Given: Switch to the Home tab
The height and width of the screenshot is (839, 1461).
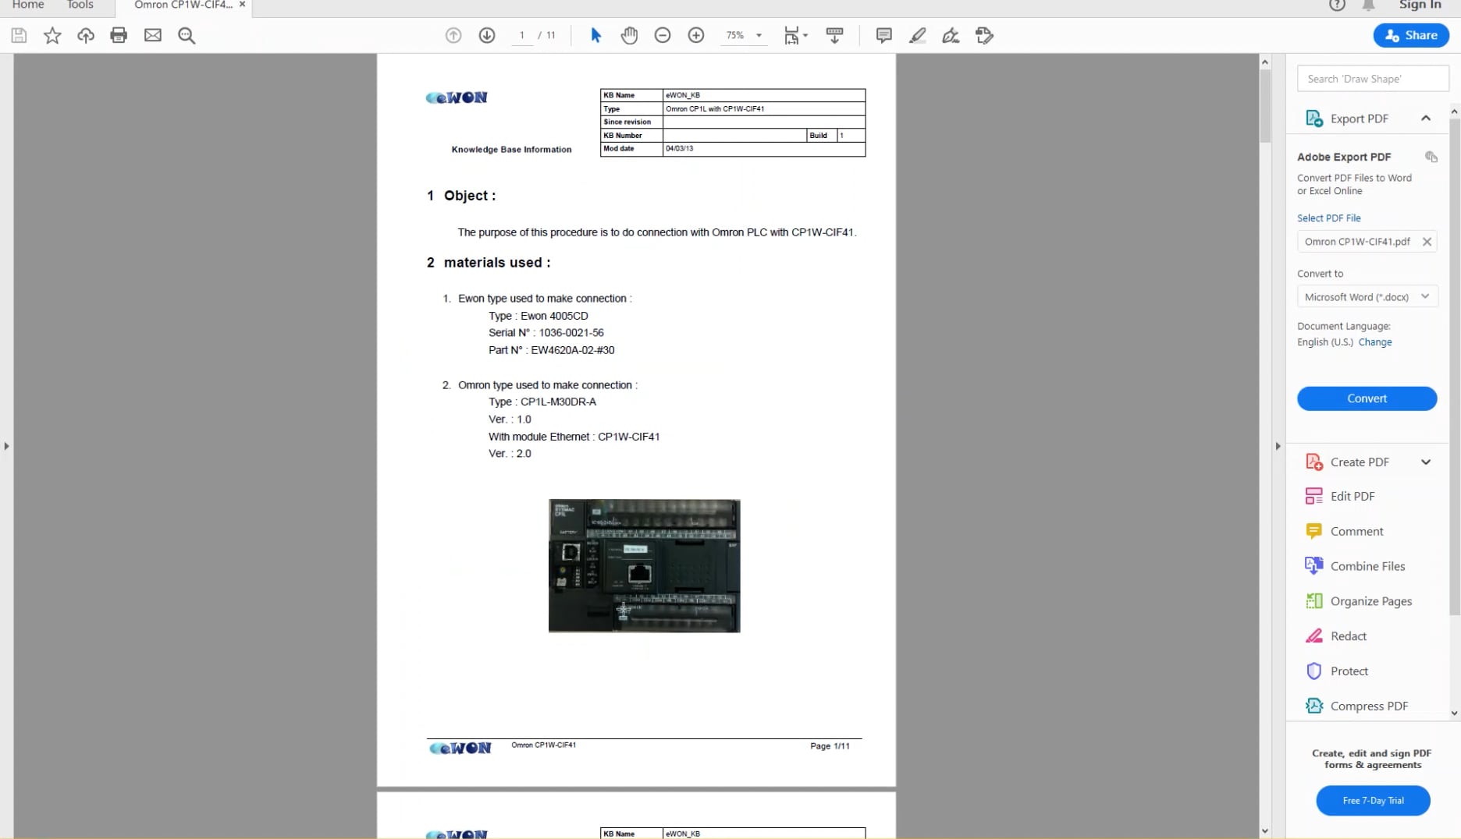Looking at the screenshot, I should pyautogui.click(x=28, y=5).
